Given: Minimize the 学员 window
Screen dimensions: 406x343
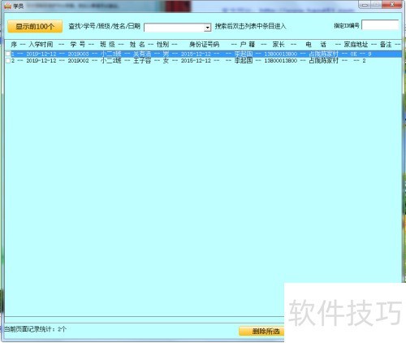Looking at the screenshot, I should pyautogui.click(x=365, y=5).
